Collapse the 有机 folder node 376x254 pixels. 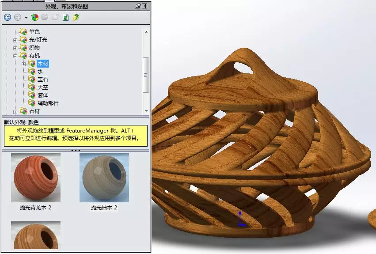coord(15,56)
